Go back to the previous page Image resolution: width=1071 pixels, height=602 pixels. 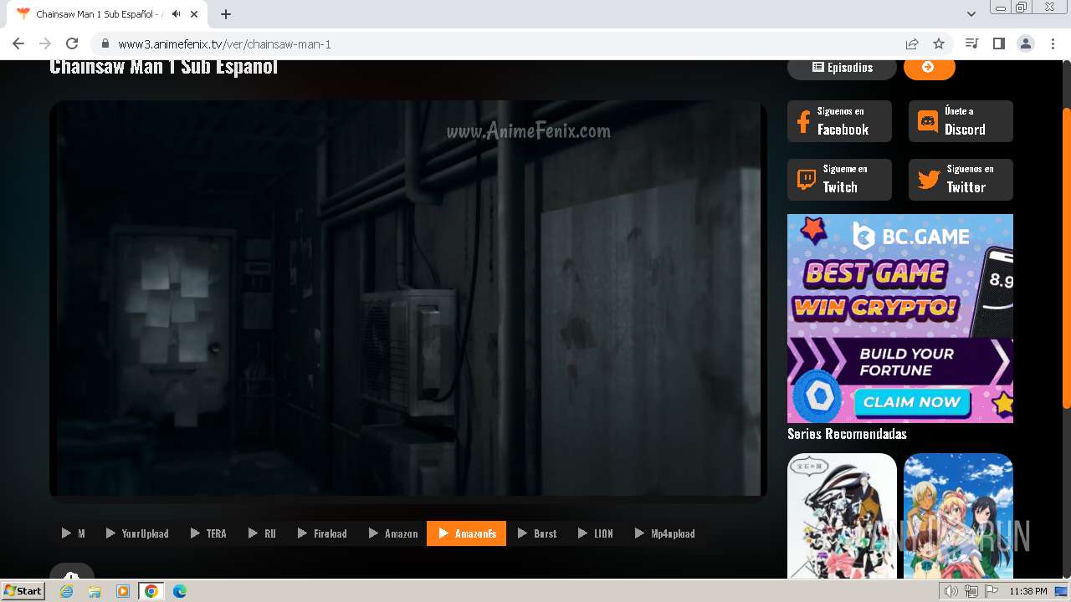coord(18,43)
